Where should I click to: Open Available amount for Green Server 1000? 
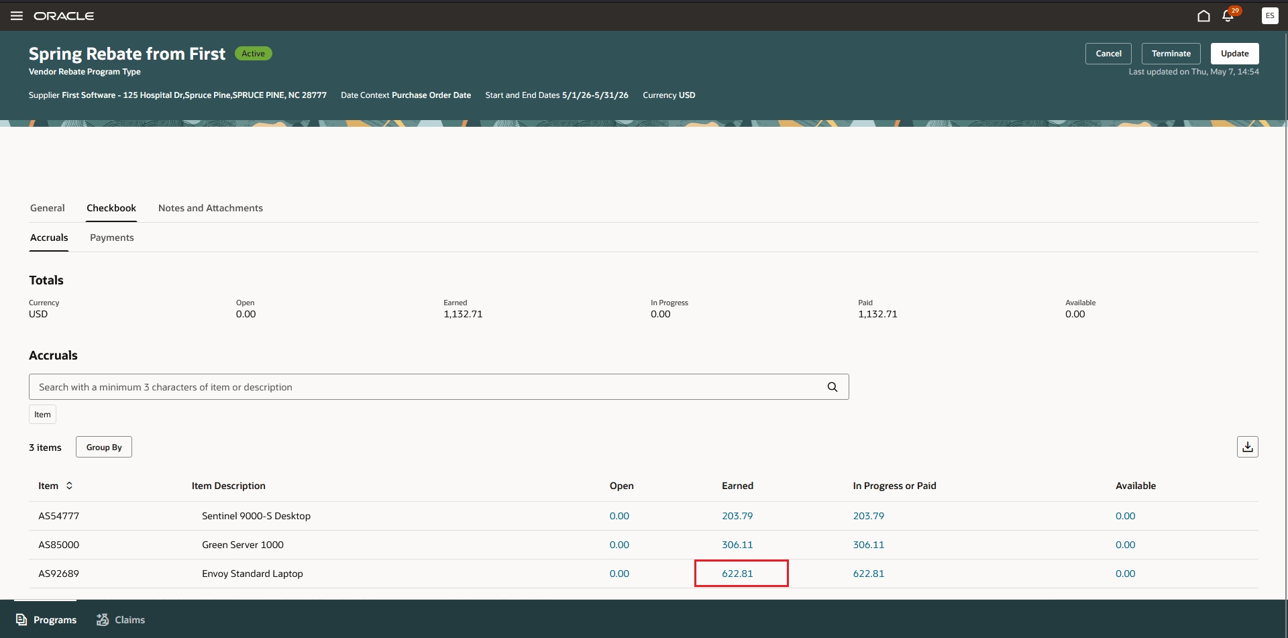click(1126, 545)
